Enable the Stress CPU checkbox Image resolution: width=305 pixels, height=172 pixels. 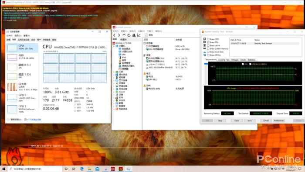pyautogui.click(x=208, y=39)
